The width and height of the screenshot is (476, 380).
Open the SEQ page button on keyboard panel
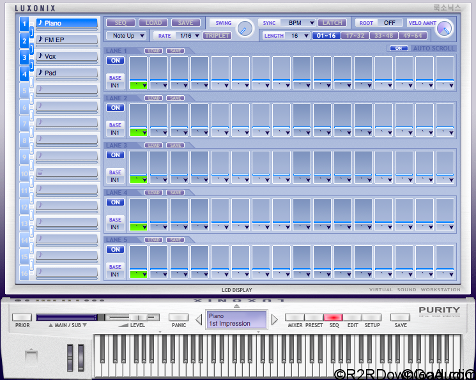point(334,317)
